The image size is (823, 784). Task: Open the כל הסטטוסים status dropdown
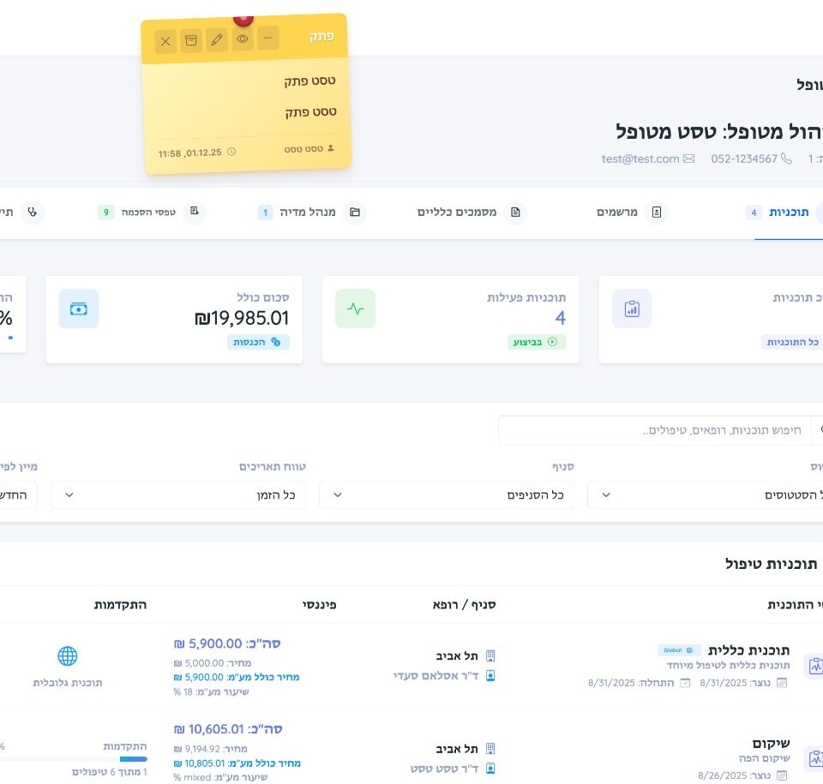click(x=712, y=494)
